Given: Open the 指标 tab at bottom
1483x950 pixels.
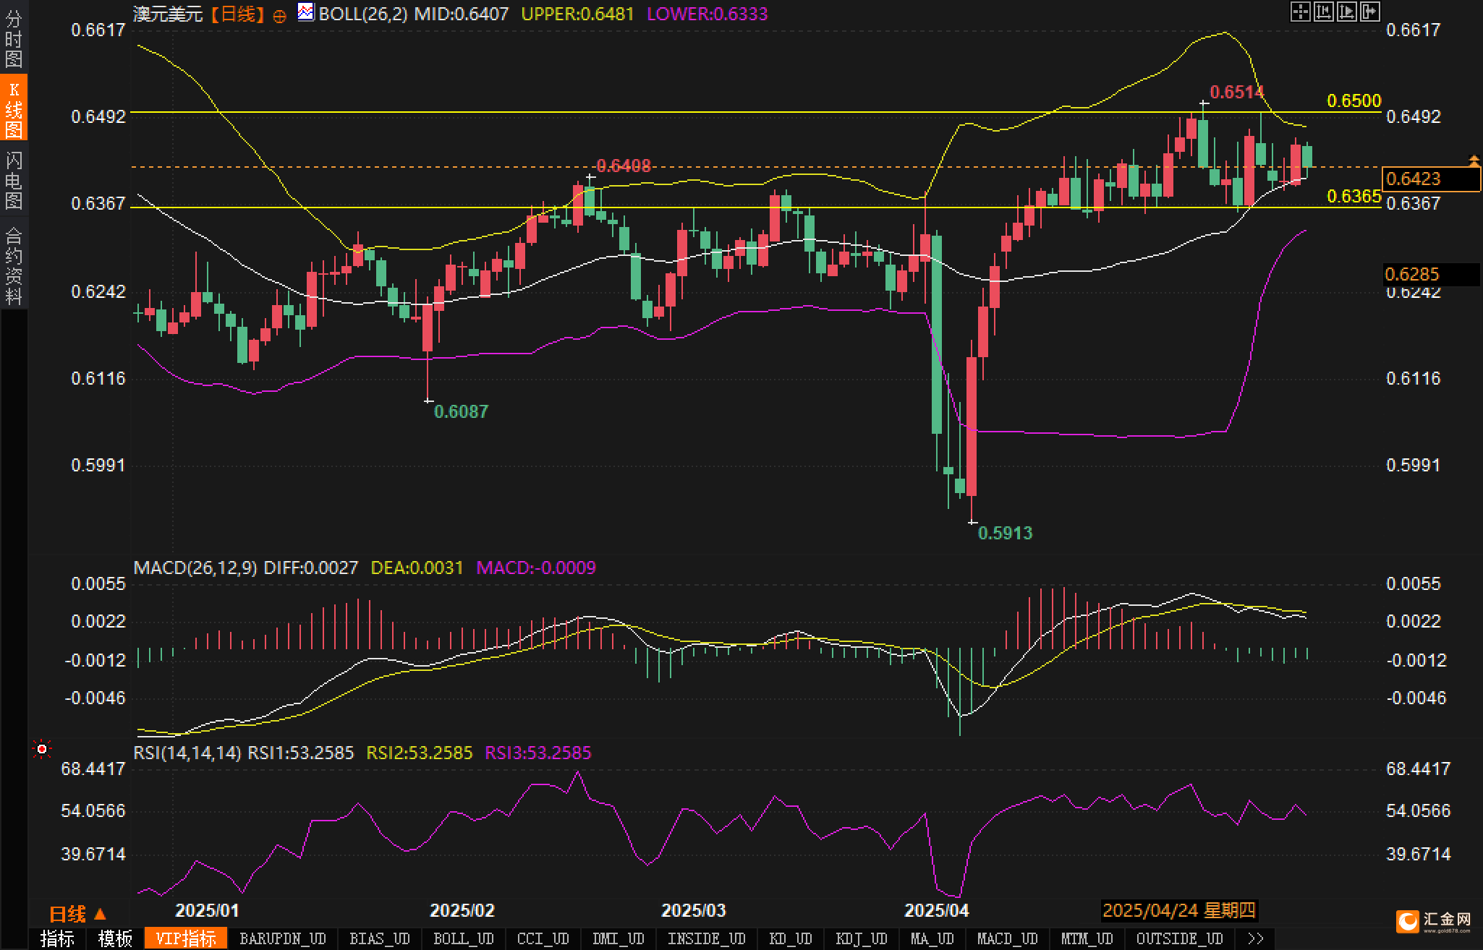Looking at the screenshot, I should point(57,939).
